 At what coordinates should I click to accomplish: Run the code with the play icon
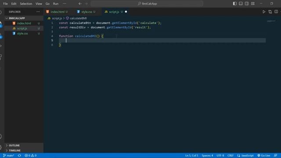264,12
